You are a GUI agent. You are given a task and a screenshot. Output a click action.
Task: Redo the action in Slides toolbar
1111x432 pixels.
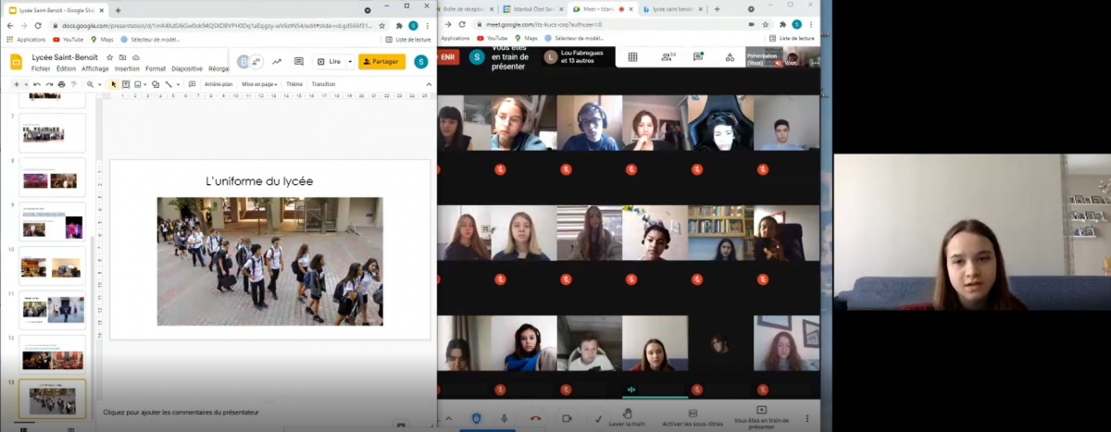click(49, 84)
